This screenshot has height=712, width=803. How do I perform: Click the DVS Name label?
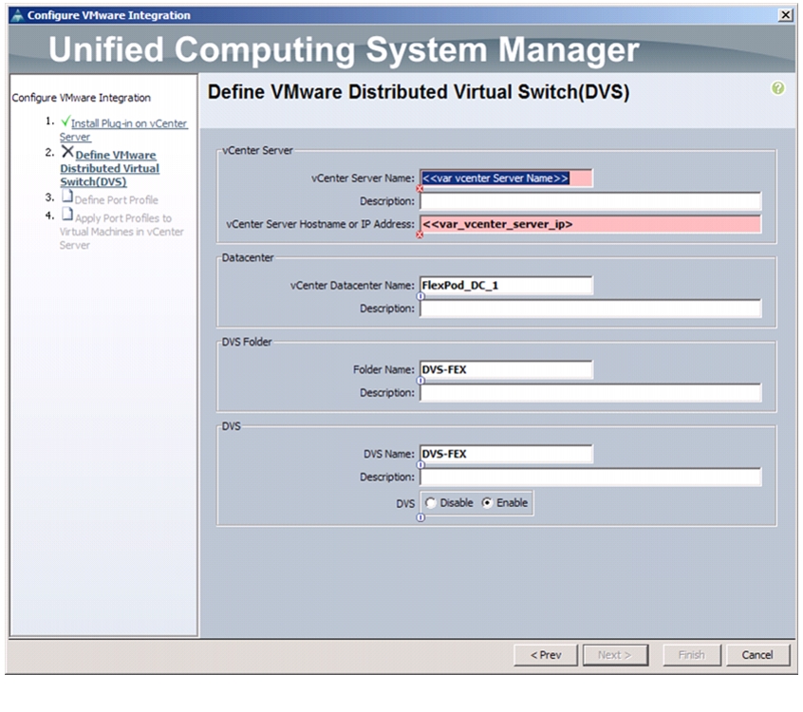[x=389, y=455]
